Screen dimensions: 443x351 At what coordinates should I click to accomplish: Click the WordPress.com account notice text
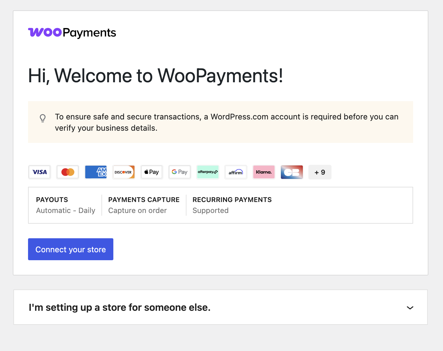[227, 122]
